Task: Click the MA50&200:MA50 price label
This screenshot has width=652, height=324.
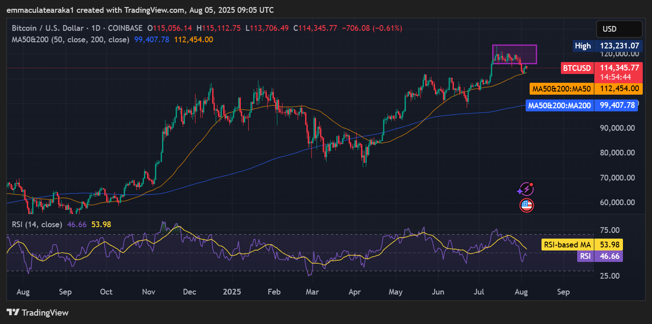Action: [x=586, y=88]
